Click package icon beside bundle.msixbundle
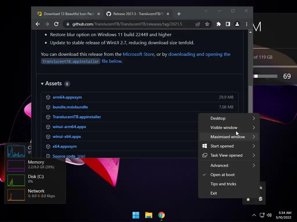This screenshot has width=297, height=222. (48, 107)
